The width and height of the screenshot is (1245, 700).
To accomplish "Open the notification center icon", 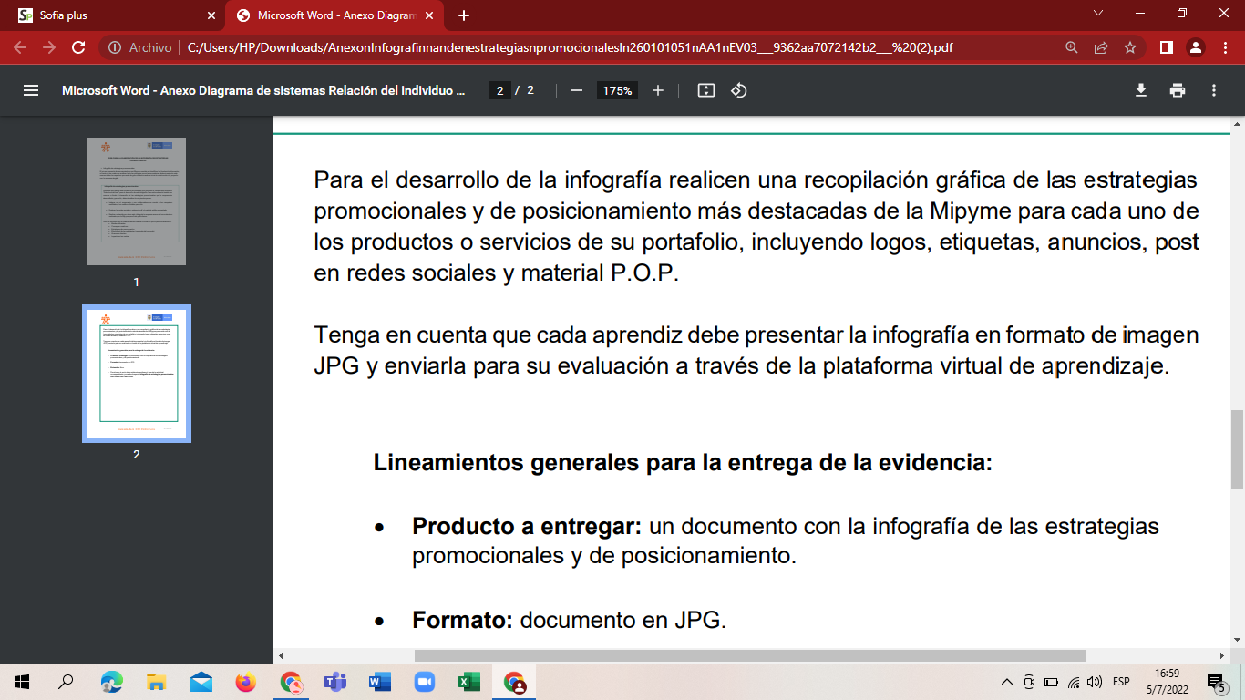I will coord(1216,682).
